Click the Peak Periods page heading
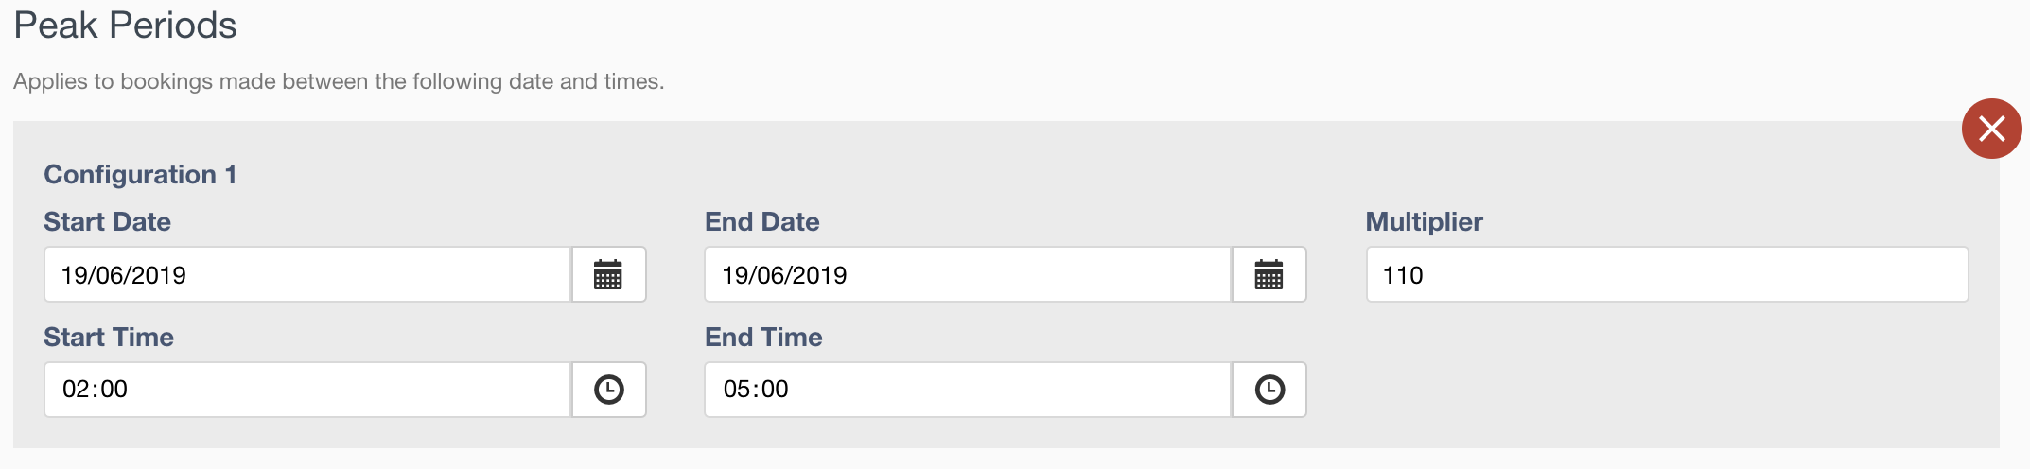Screen dimensions: 2030x469 pyautogui.click(x=125, y=26)
